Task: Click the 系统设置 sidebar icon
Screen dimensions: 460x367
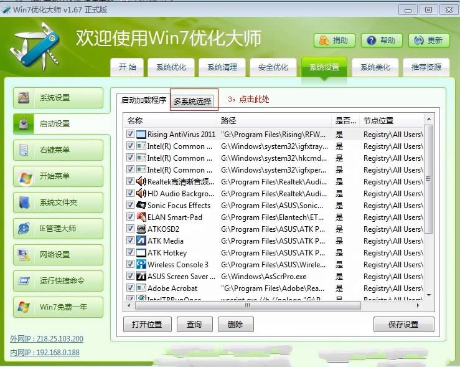Action: [x=24, y=98]
